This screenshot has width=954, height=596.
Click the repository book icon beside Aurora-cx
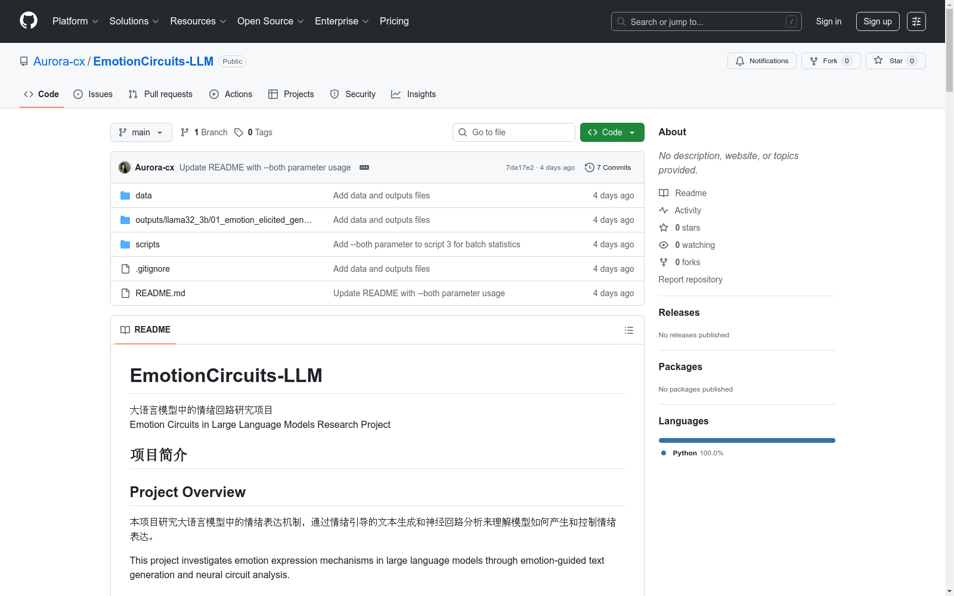[x=24, y=61]
